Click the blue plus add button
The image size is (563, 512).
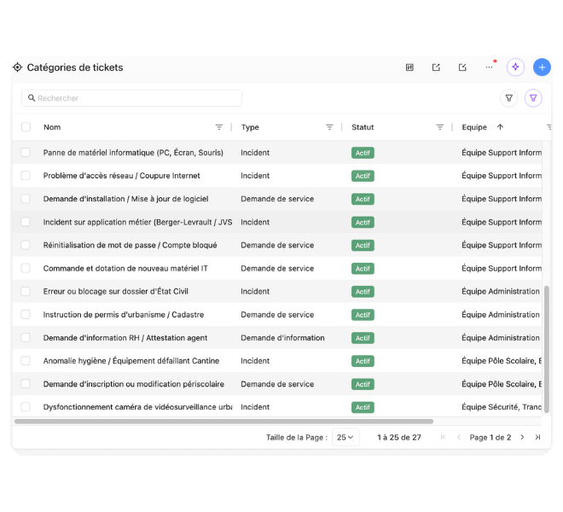point(542,67)
